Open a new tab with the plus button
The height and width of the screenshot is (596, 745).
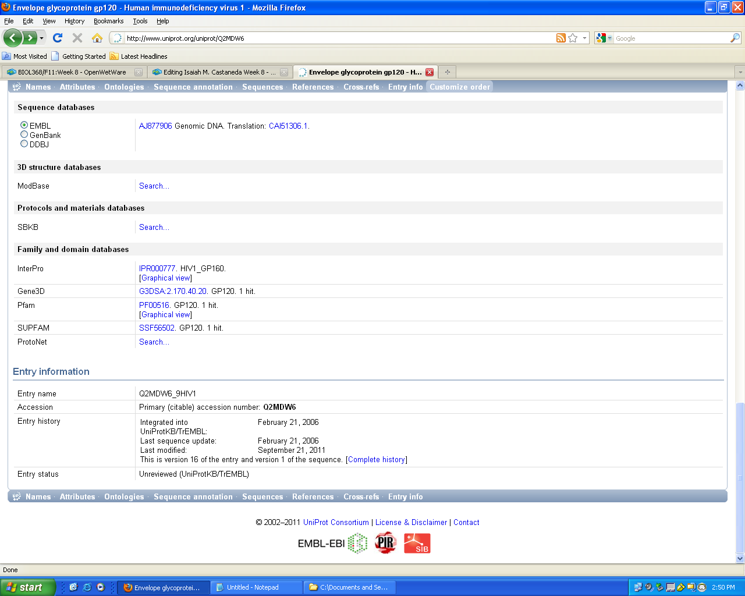(448, 72)
